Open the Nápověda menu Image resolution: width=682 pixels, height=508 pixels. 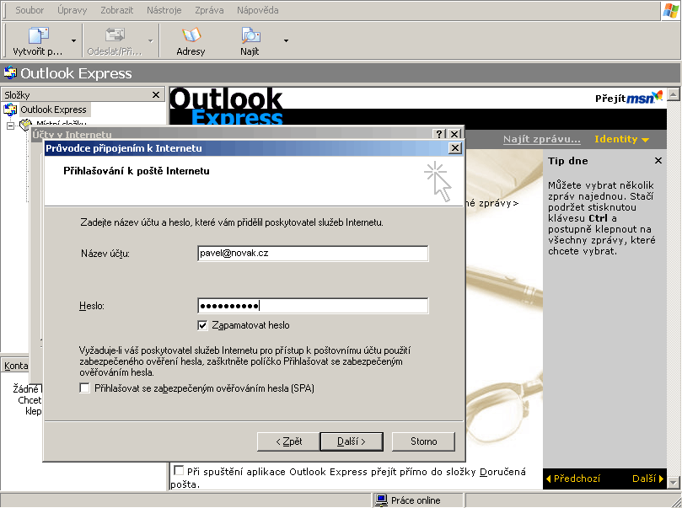coord(257,10)
